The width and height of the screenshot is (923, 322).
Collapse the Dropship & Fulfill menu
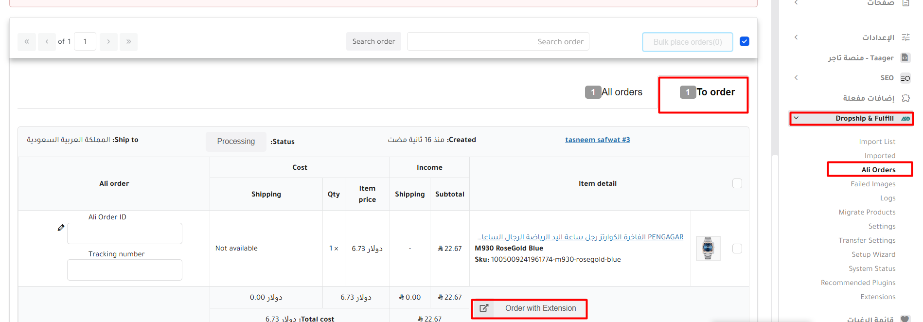[x=796, y=118]
